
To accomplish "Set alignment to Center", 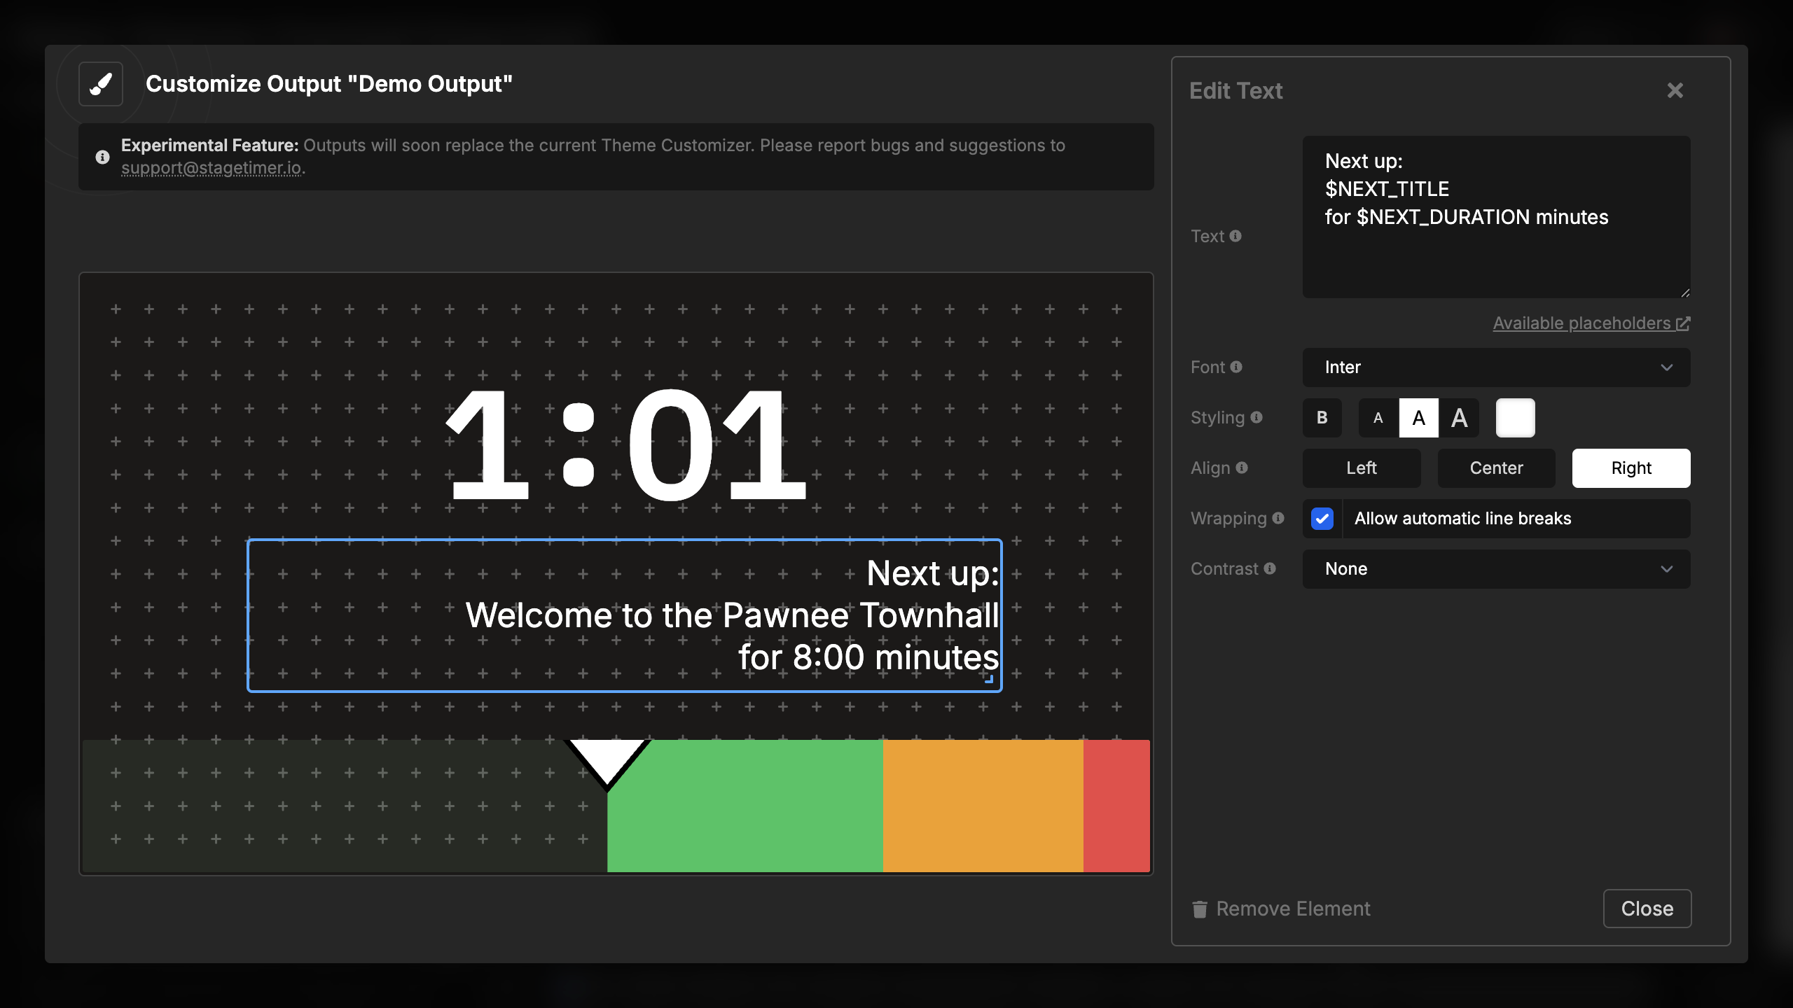I will [x=1496, y=468].
